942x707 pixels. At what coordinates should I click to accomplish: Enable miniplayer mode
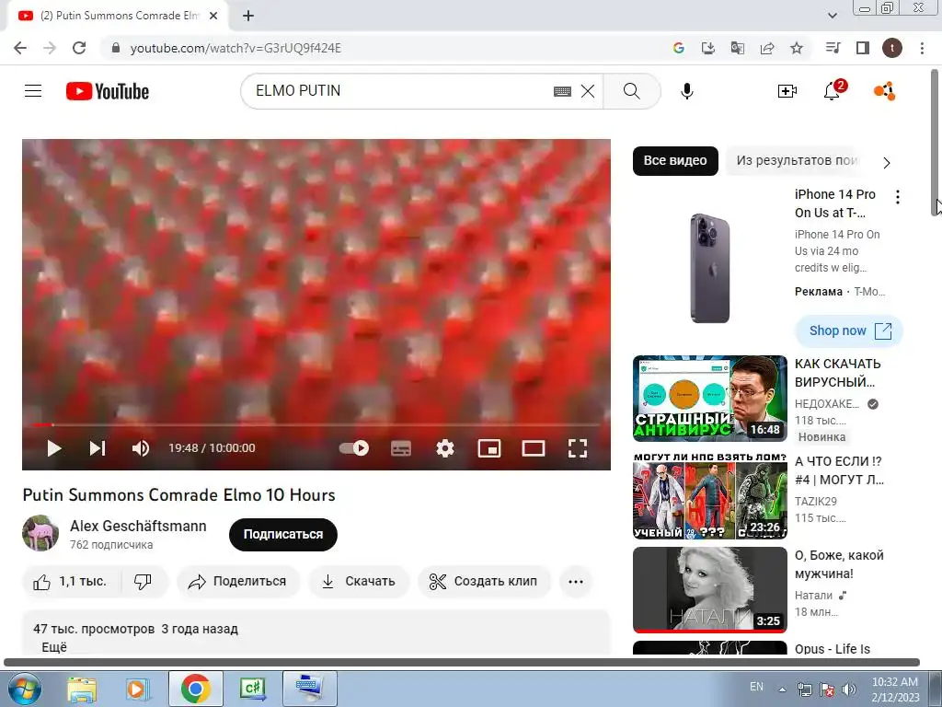(x=489, y=448)
